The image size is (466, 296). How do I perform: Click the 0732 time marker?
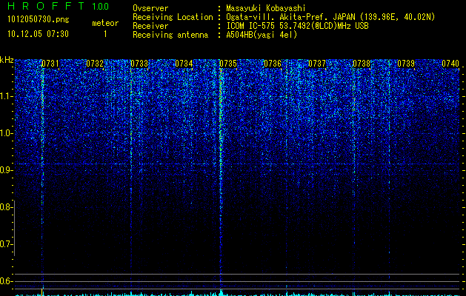[95, 64]
